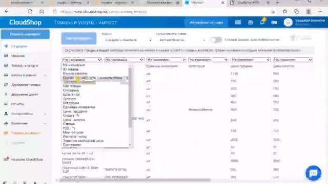Image resolution: width=328 pixels, height=184 pixels.
Task: Click the cashier interface header button
Action: tap(206, 22)
